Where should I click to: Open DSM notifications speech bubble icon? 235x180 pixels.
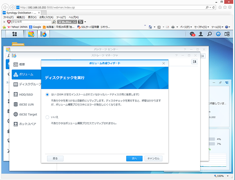(192, 34)
